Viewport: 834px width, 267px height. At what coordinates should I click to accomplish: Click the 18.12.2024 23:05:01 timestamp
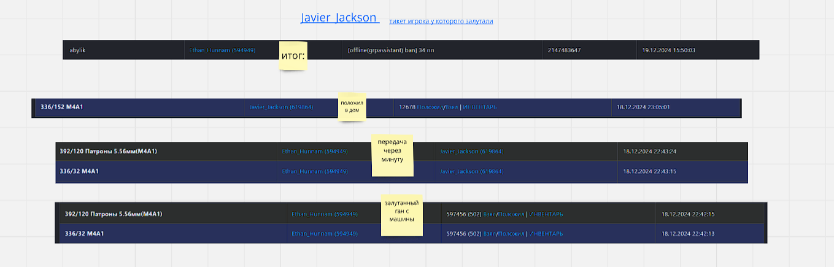[x=643, y=107]
